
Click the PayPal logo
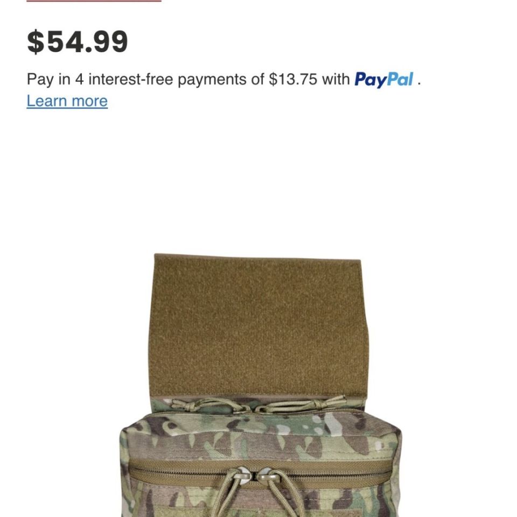384,80
